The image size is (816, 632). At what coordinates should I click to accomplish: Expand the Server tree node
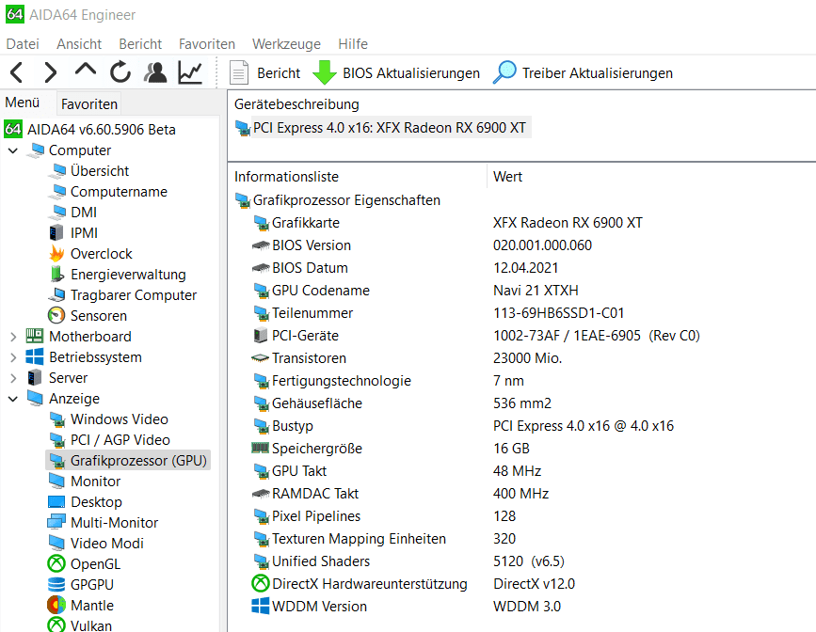click(13, 378)
